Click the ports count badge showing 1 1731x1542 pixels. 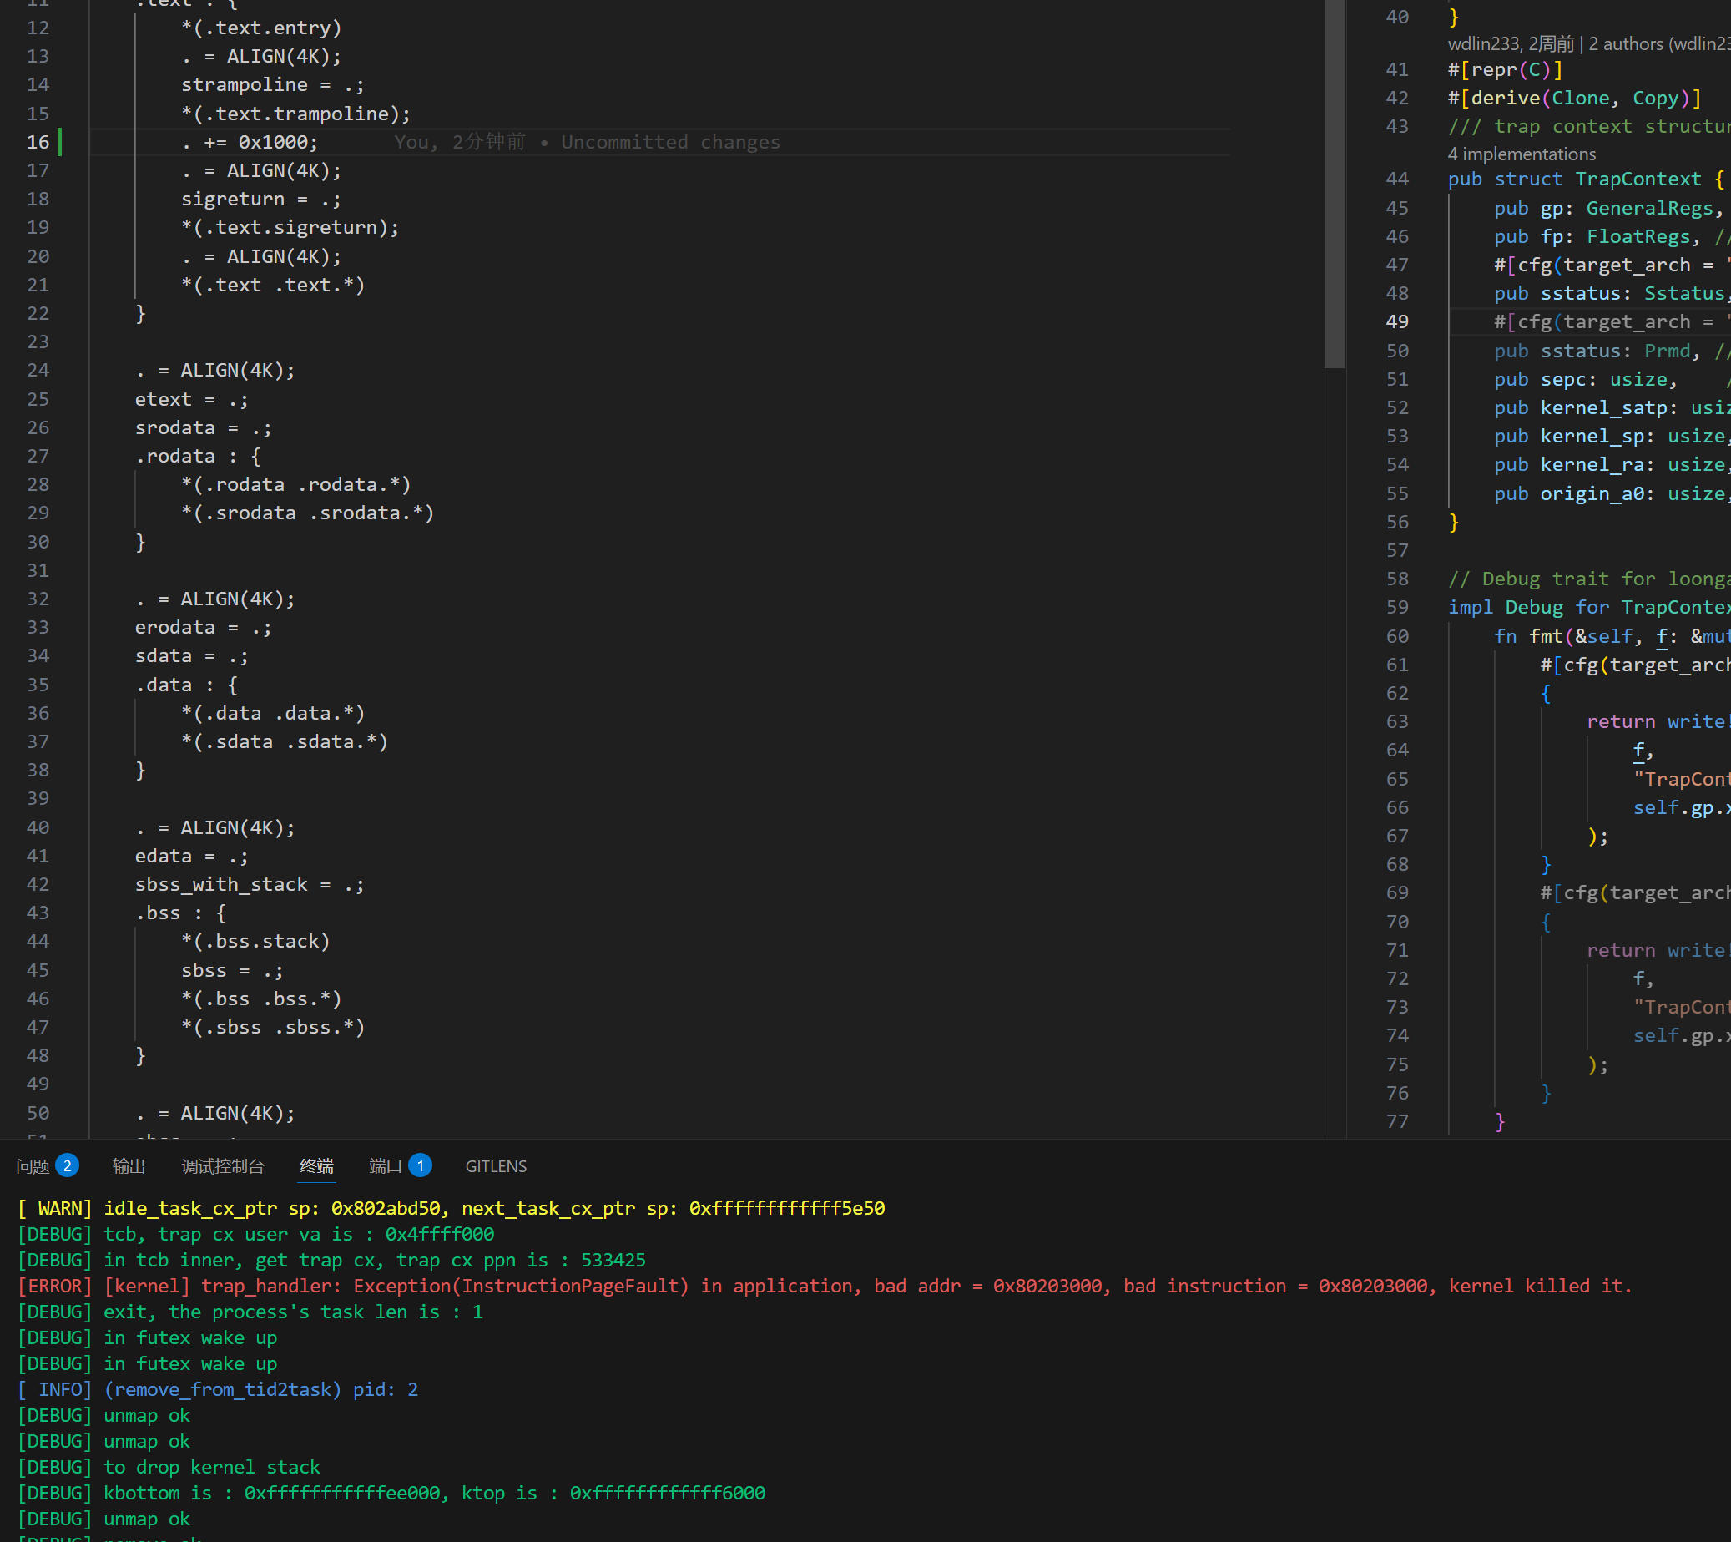tap(420, 1165)
